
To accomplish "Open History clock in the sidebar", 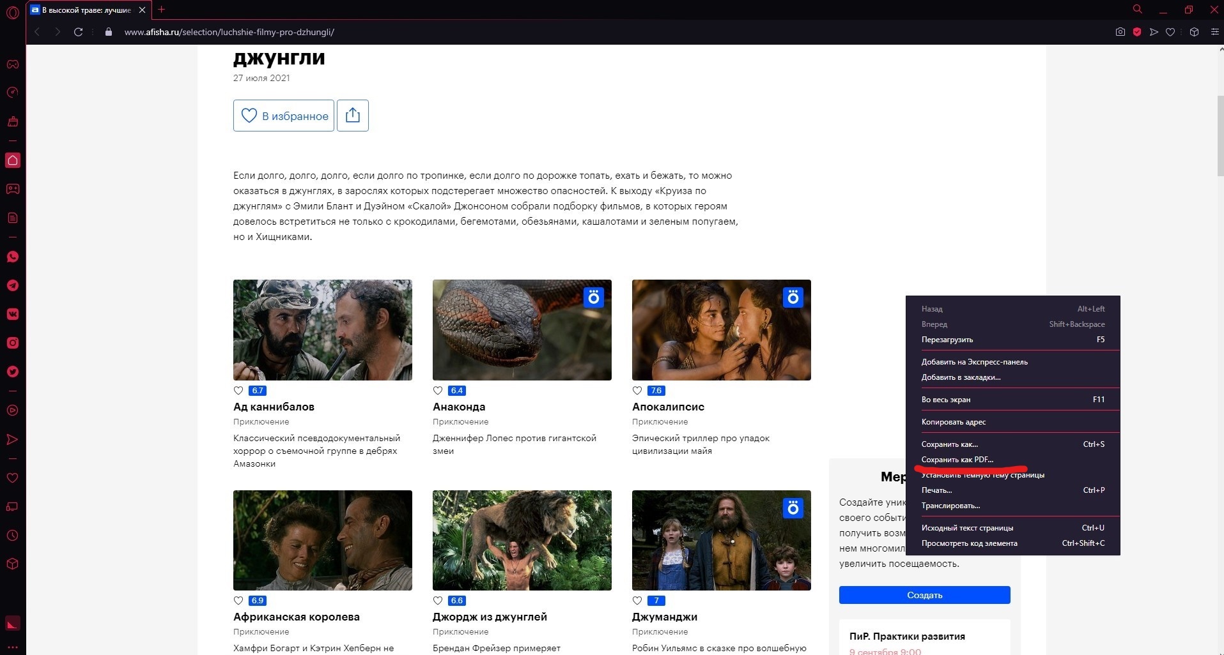I will coord(13,536).
